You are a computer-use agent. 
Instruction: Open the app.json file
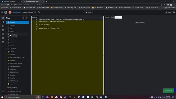[13, 54]
